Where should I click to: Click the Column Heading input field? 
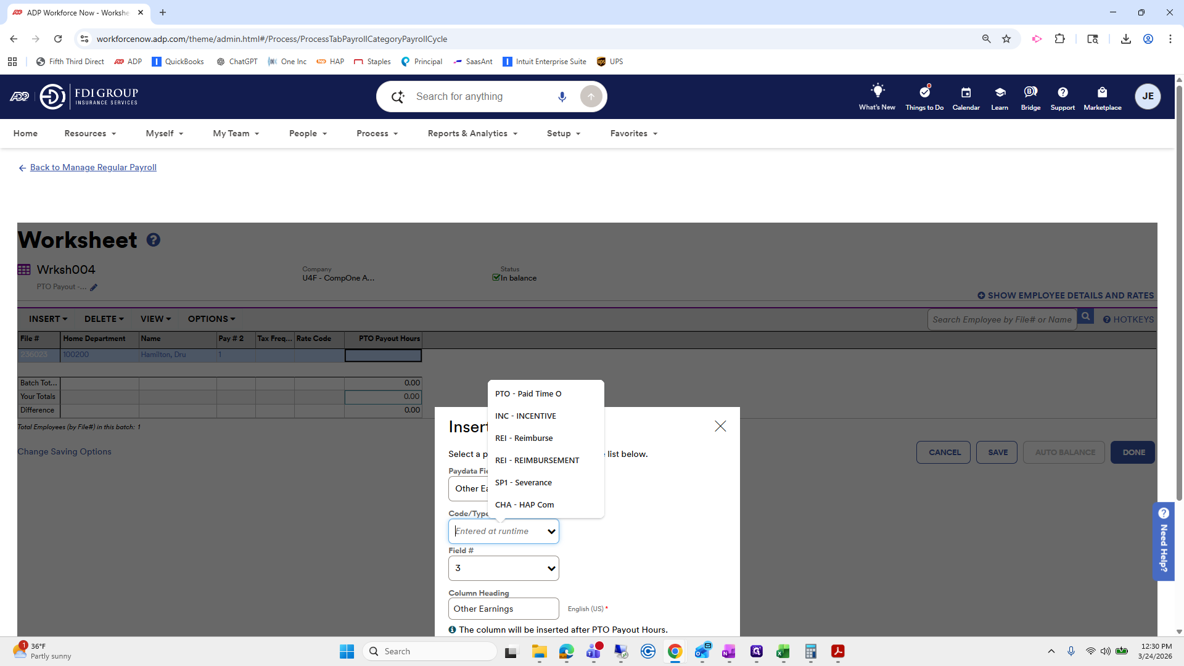click(x=503, y=609)
